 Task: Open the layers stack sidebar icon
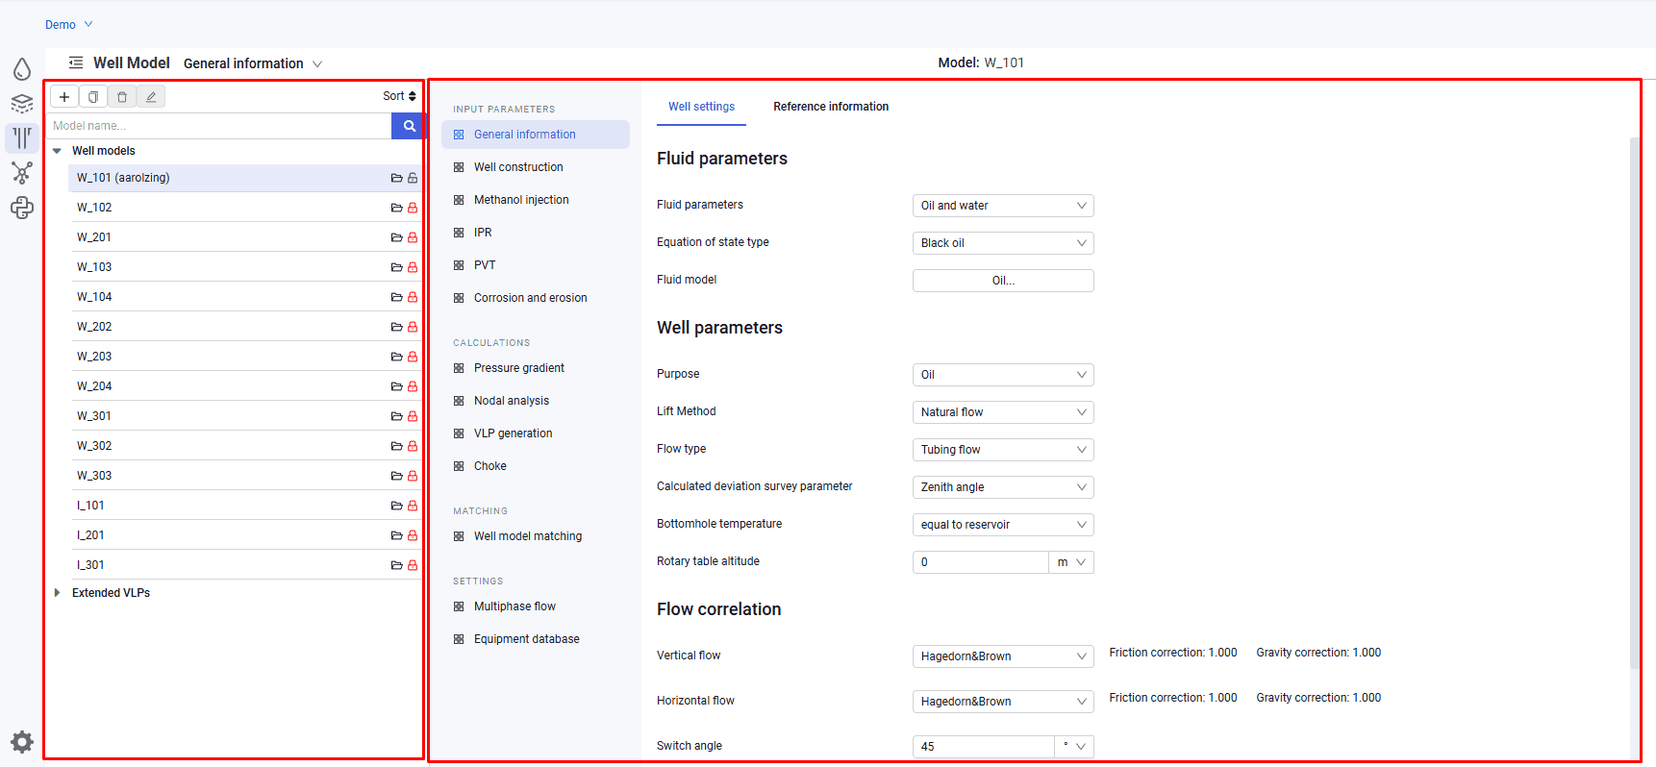pyautogui.click(x=22, y=104)
